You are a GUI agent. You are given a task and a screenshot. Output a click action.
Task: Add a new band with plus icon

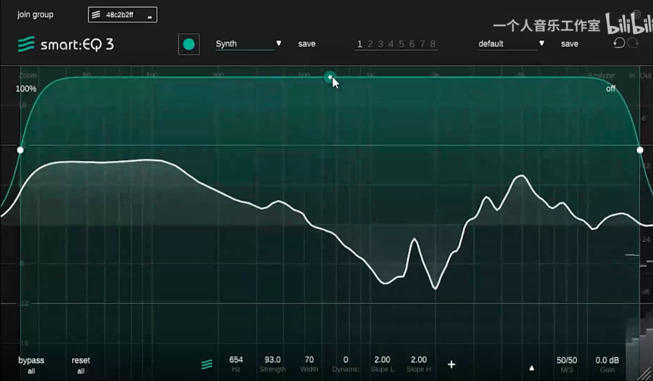[451, 364]
